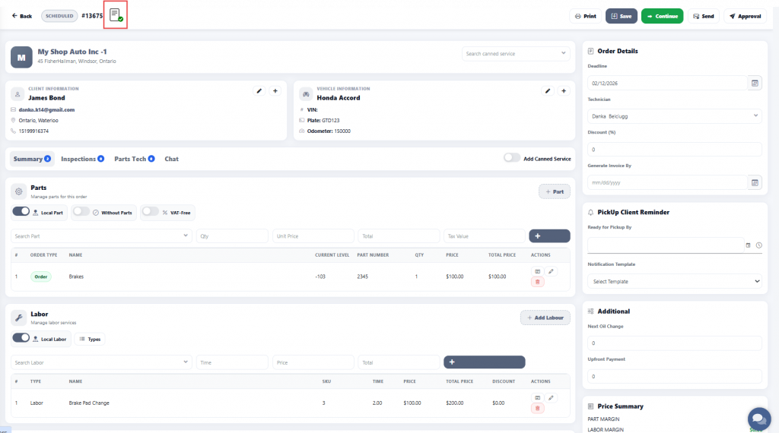This screenshot has width=779, height=433.
Task: Edit client information with the pencil icon
Action: [x=259, y=91]
